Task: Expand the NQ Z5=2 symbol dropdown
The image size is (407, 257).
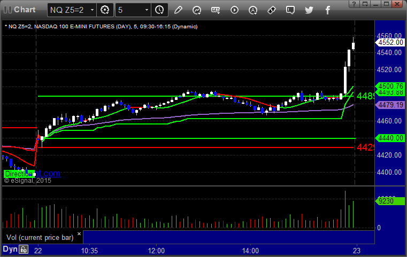Action: pyautogui.click(x=92, y=10)
